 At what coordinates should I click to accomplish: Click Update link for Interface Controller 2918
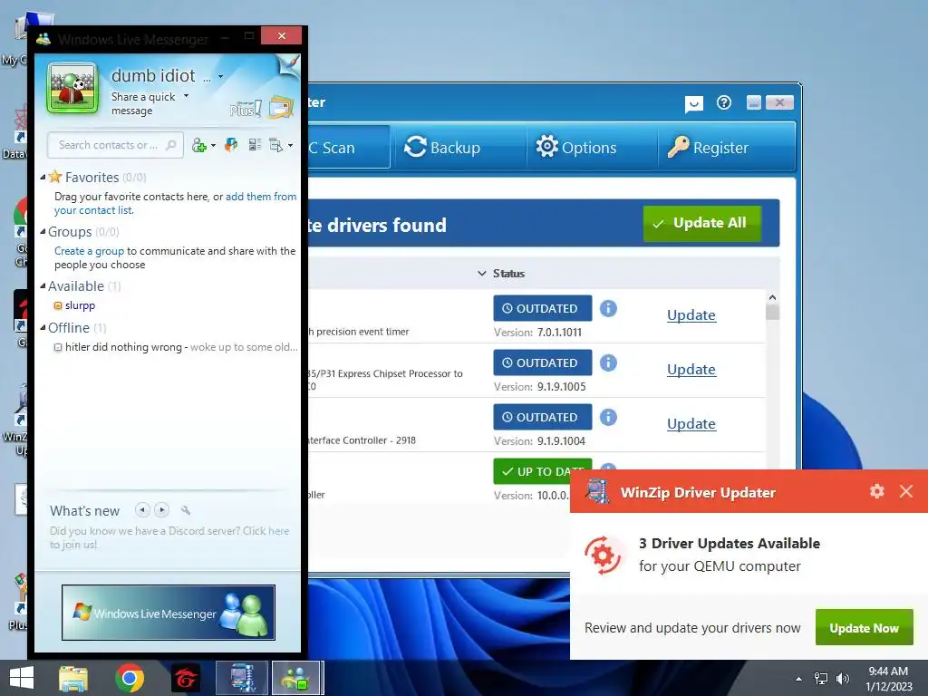[x=691, y=424]
